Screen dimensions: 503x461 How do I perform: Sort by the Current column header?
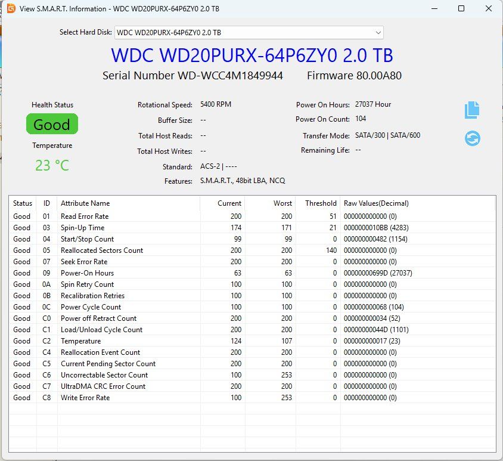point(223,203)
